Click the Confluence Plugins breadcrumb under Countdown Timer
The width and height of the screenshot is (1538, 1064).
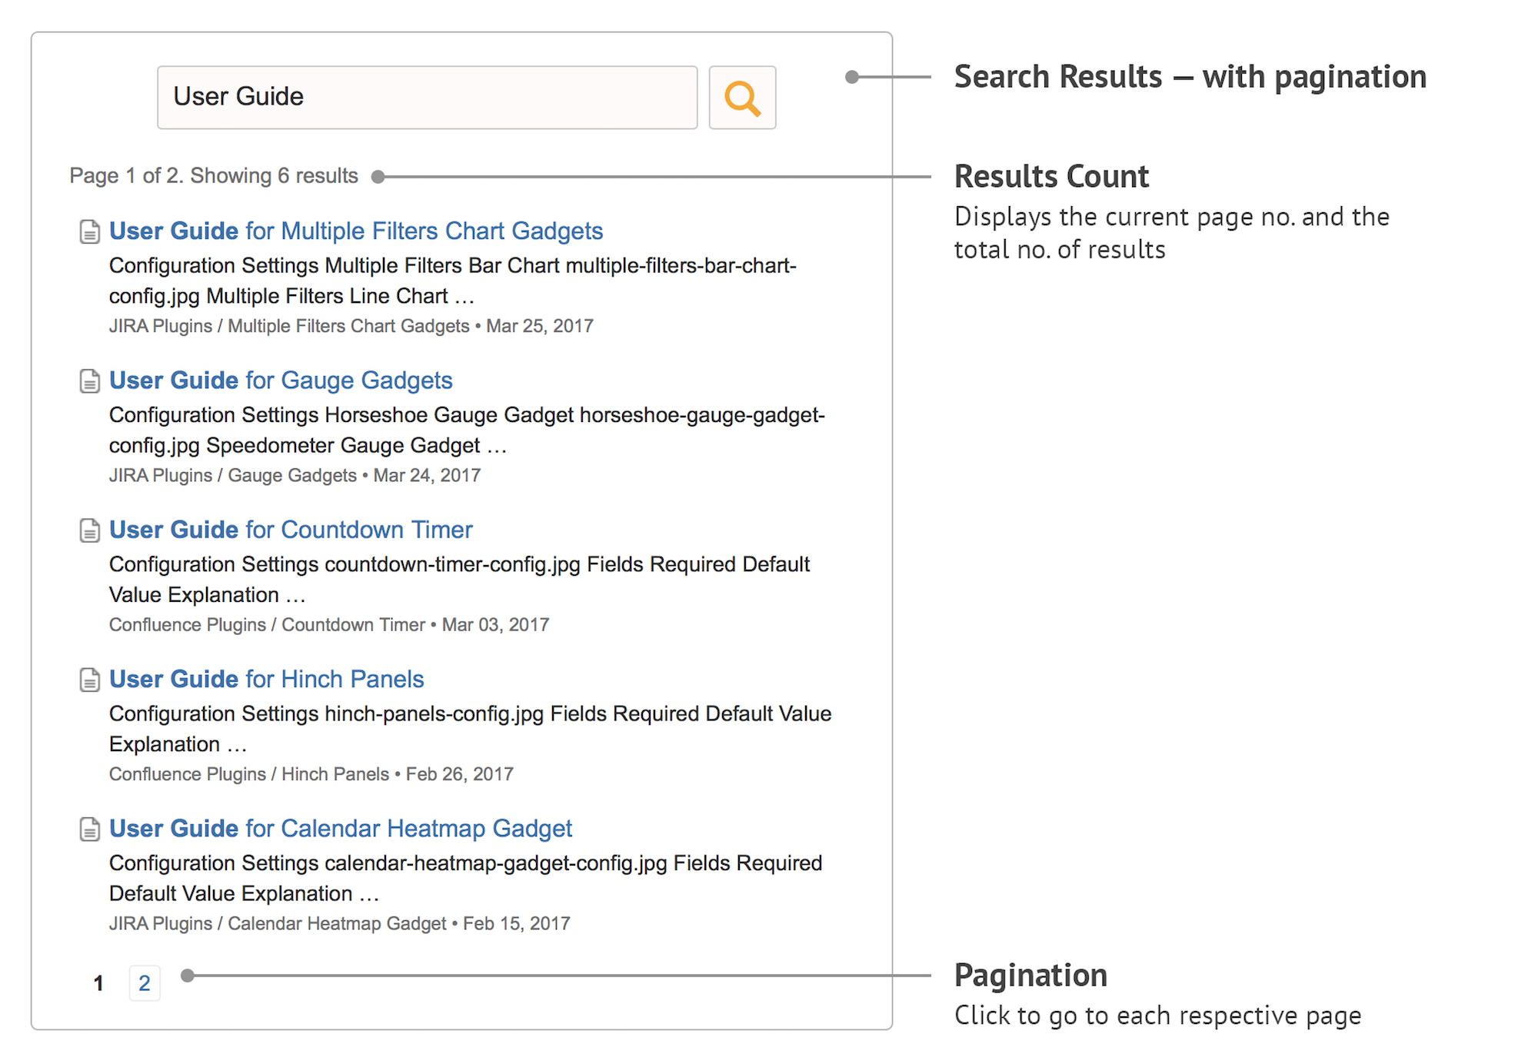pos(187,624)
